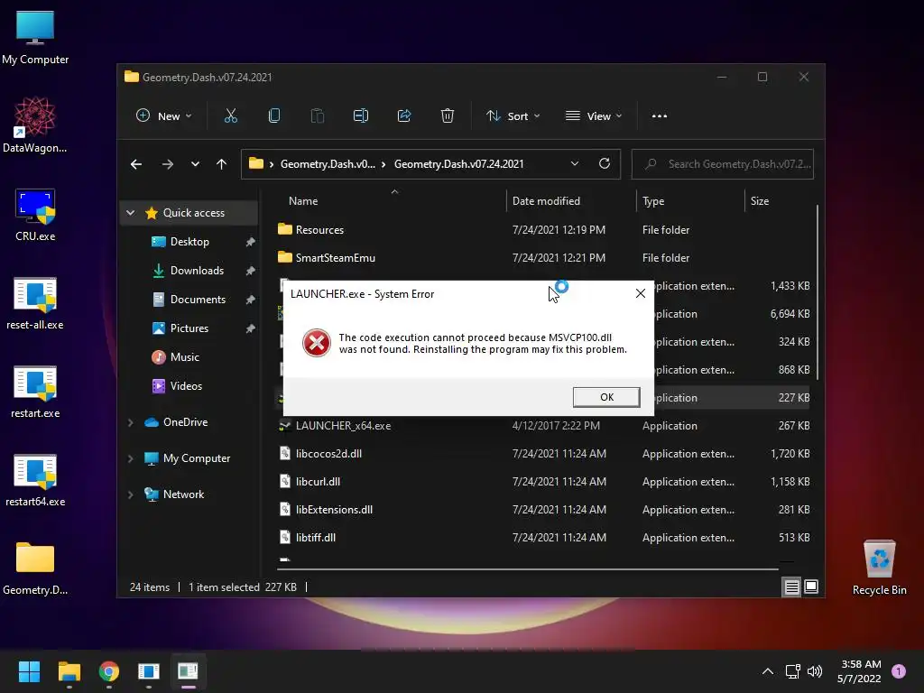Select CRU.exe desktop icon

[35, 215]
